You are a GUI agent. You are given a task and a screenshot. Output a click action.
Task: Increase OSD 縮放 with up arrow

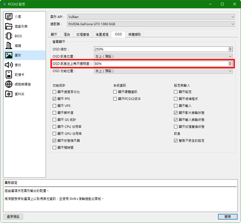point(230,48)
